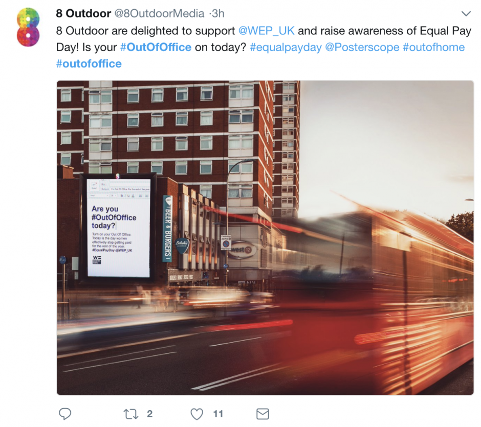Open the colorful 8 Outdoor profile avatar
This screenshot has height=427, width=481.
[28, 27]
